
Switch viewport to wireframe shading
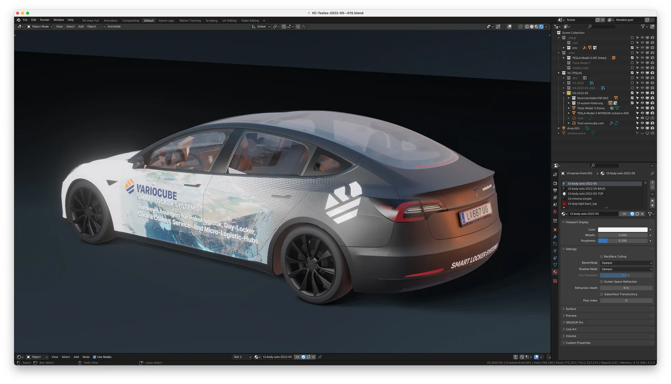coord(527,27)
